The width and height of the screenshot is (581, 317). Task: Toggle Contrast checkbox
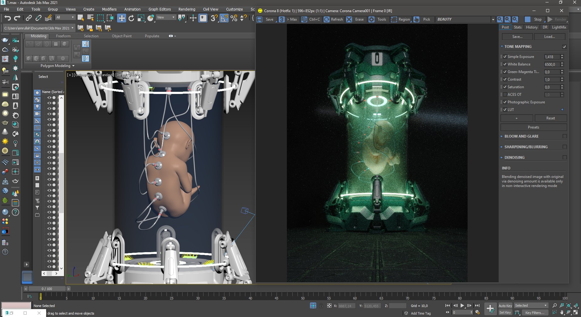coord(505,79)
